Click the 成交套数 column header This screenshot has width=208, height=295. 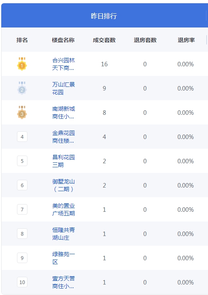(104, 40)
